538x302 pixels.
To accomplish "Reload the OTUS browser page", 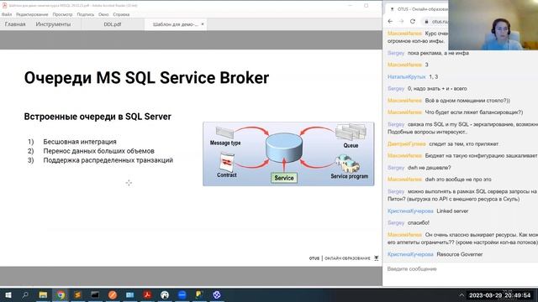I will tap(413, 21).
